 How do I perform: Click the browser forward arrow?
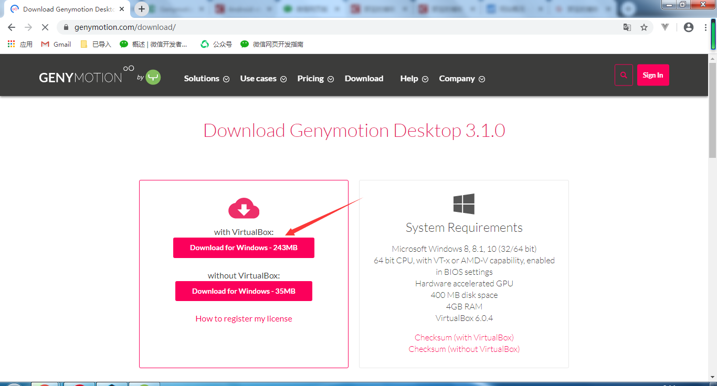coord(28,27)
